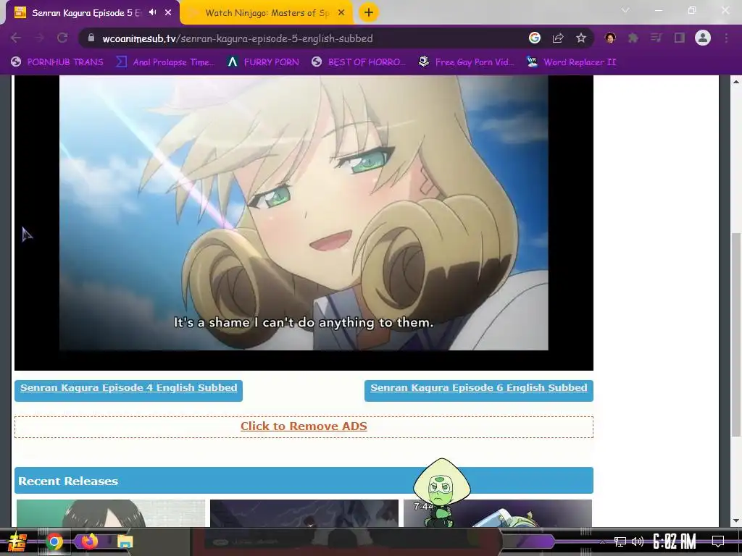Open the Recent Releases thumbnail marked 7:44
The image size is (742, 556).
[x=498, y=513]
